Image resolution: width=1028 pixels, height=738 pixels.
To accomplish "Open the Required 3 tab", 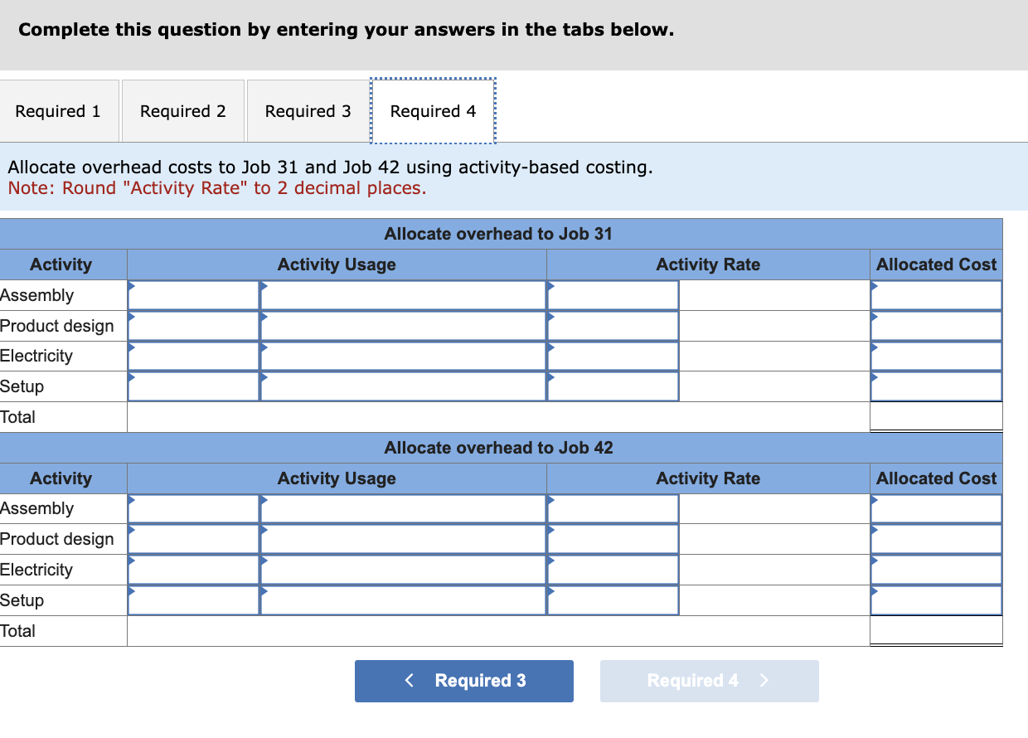I will click(x=307, y=110).
